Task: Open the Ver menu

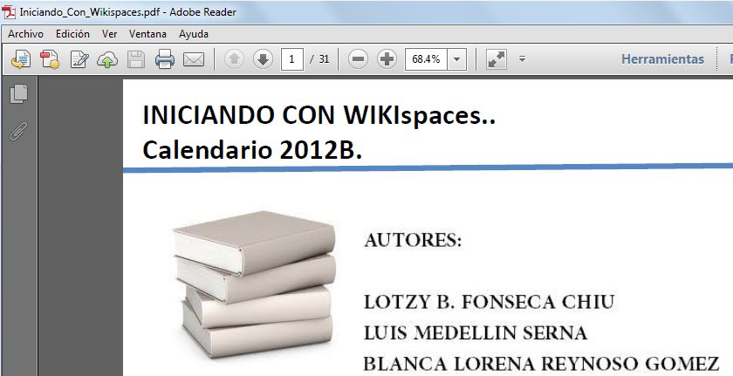Action: (109, 34)
